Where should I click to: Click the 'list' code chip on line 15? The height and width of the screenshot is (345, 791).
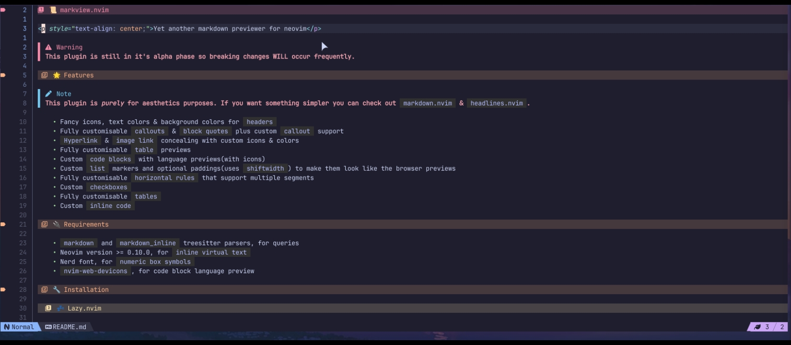pos(97,168)
